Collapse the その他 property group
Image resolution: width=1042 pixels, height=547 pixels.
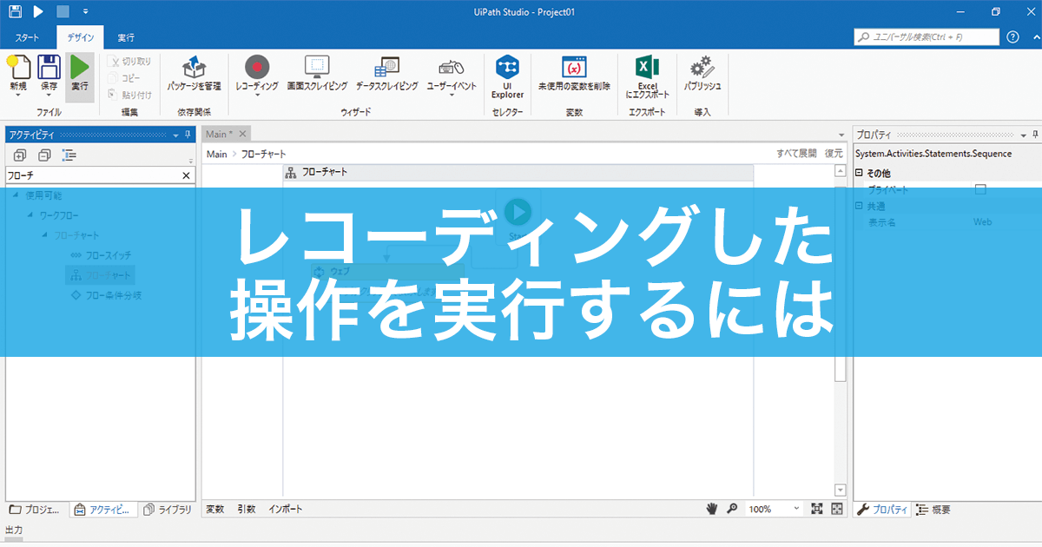tap(860, 173)
